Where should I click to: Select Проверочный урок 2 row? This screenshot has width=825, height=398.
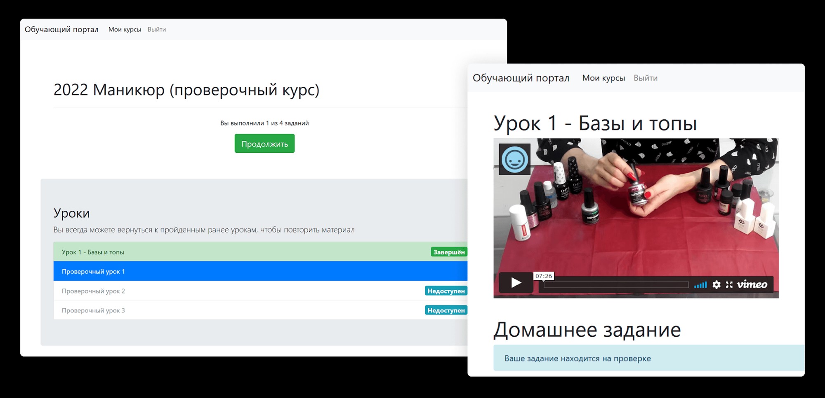260,291
